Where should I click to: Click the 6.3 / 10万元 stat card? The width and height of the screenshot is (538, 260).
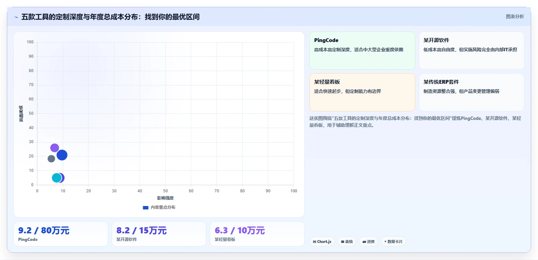(x=257, y=234)
